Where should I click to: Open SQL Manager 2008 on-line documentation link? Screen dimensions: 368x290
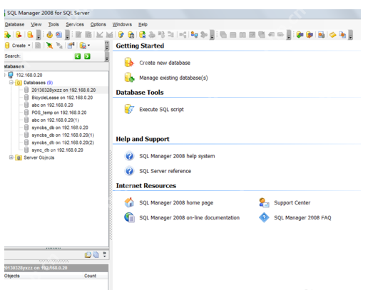point(189,218)
